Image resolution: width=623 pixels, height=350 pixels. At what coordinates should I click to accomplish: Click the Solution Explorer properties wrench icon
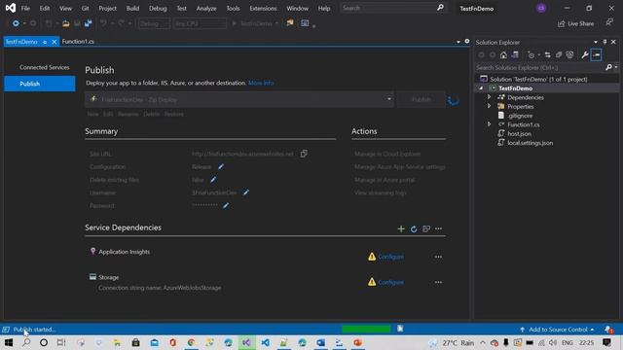pyautogui.click(x=584, y=54)
